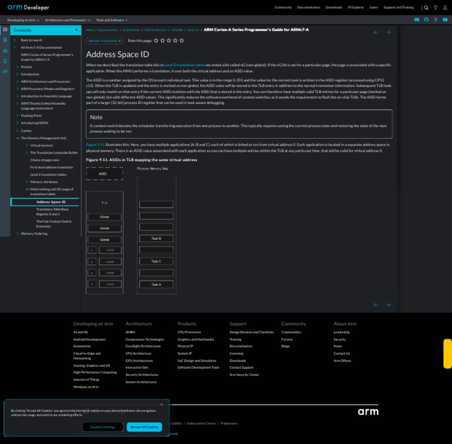This screenshot has height=444, width=452.
Task: Open the YouTube icon link
Action: pyautogui.click(x=445, y=20)
